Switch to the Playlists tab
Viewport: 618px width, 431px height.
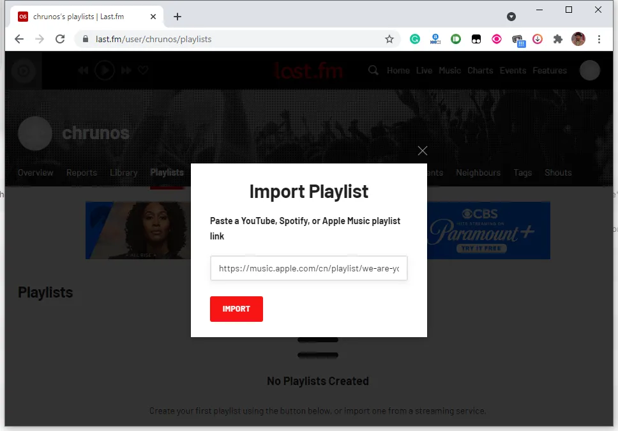tap(167, 172)
